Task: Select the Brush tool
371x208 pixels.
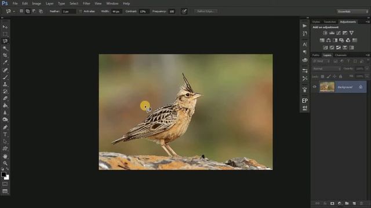Action: pos(5,77)
